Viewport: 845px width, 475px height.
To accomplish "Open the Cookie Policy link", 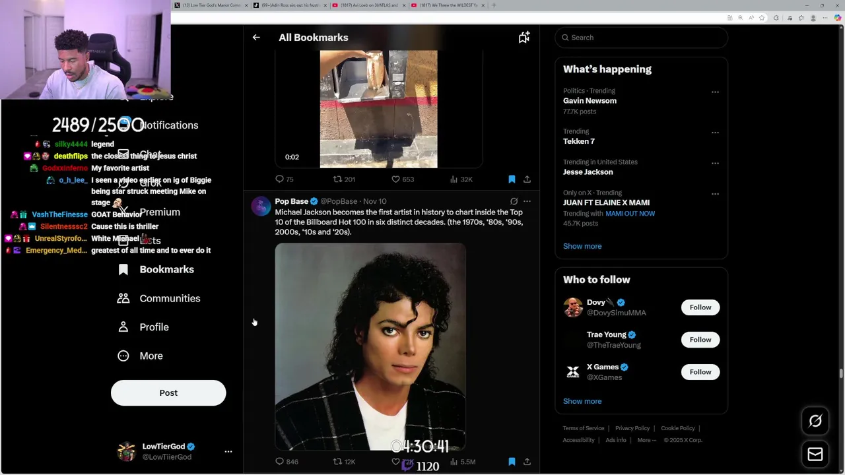I will [678, 428].
